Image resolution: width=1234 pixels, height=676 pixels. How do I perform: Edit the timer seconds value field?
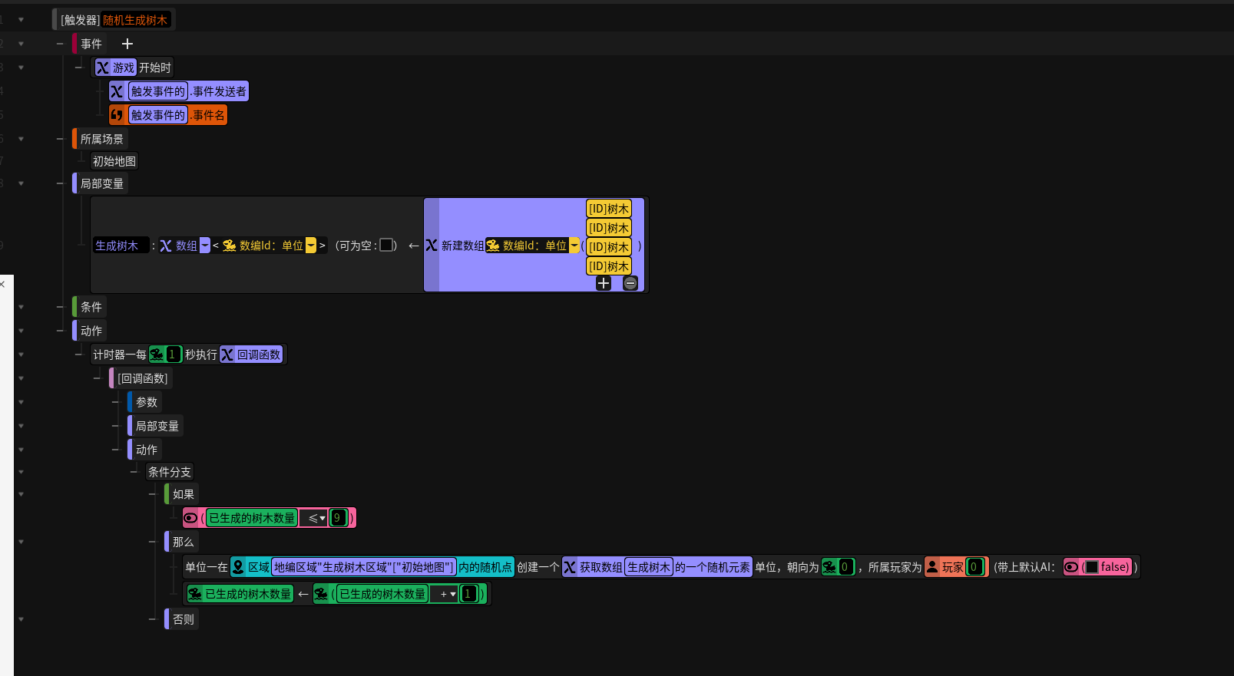172,354
